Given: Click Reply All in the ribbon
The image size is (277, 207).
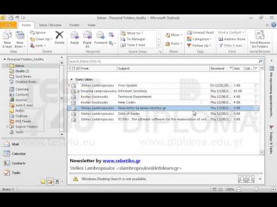Looking at the screenshot, I should tap(87, 40).
